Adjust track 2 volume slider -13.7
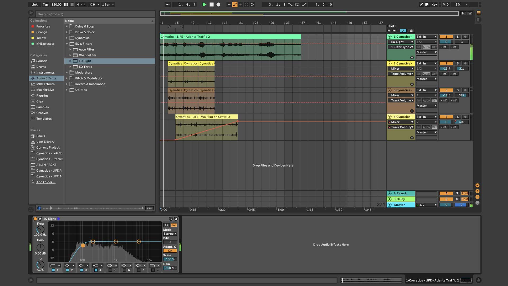The height and width of the screenshot is (286, 508). (x=446, y=69)
